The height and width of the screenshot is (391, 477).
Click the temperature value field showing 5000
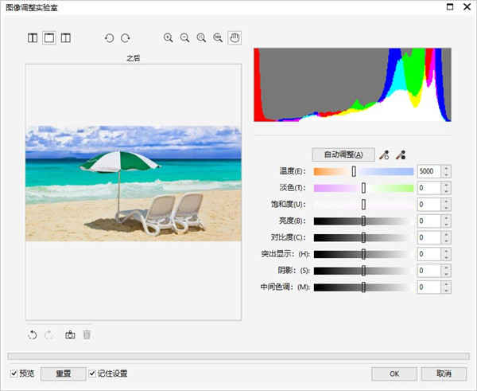pyautogui.click(x=429, y=171)
